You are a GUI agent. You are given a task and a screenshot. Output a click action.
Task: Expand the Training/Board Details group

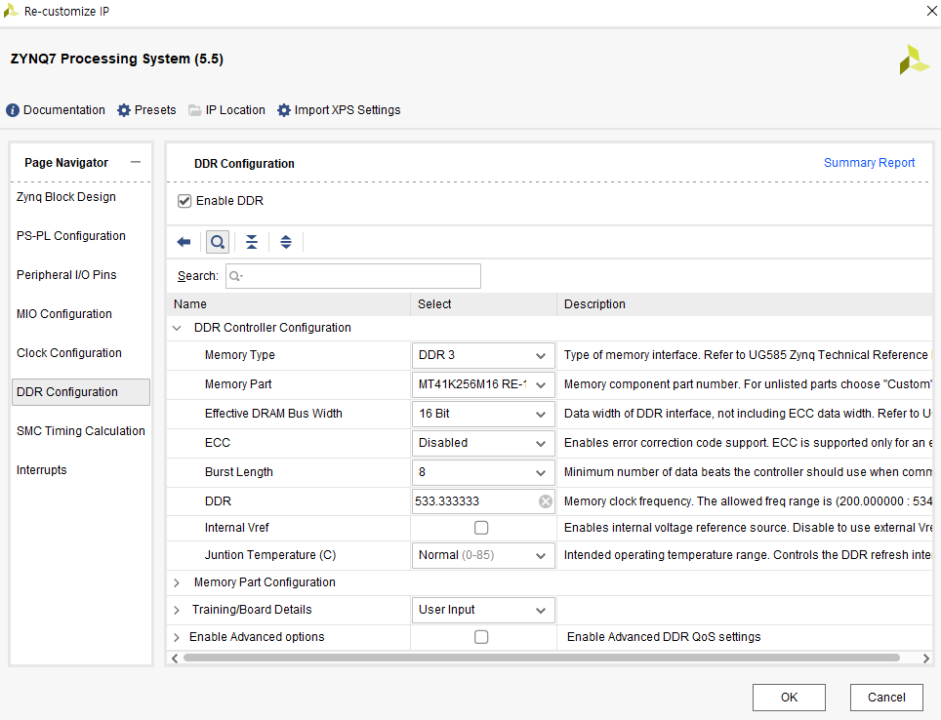click(x=177, y=610)
